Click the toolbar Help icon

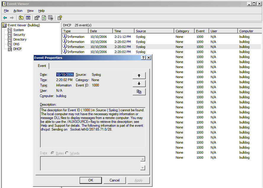point(60,18)
